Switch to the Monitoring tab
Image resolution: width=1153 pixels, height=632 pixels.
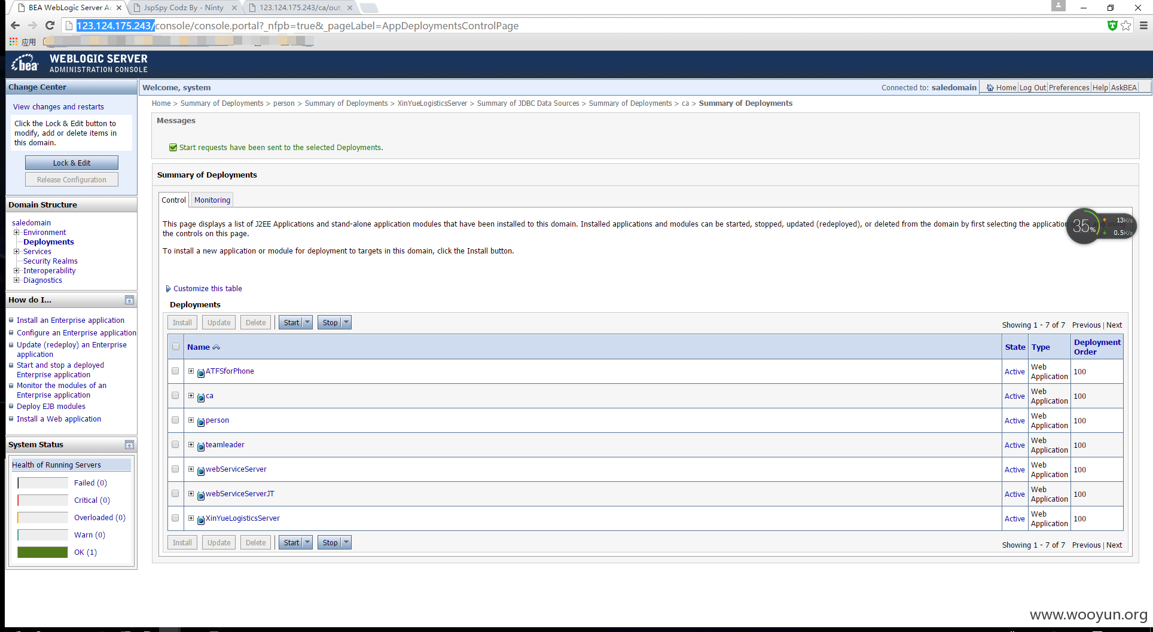pyautogui.click(x=212, y=200)
